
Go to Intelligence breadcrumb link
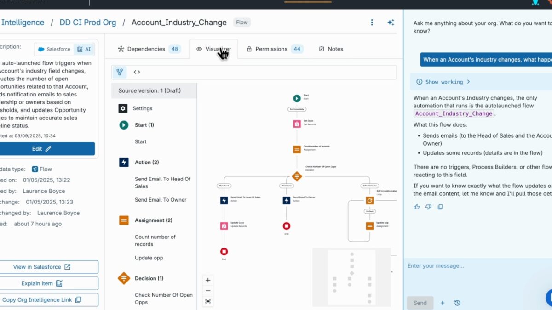(23, 23)
